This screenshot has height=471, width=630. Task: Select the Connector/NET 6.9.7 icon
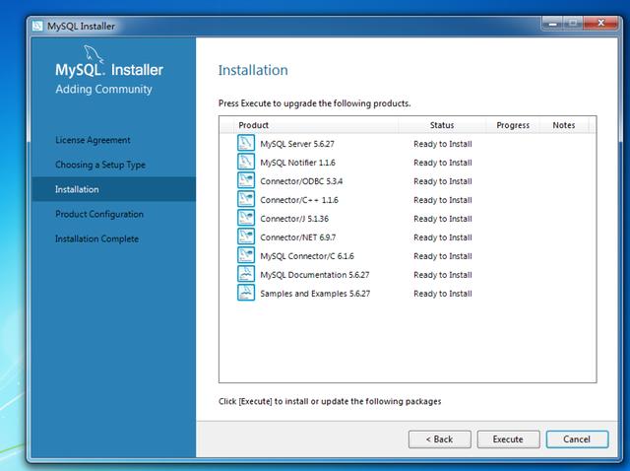(x=246, y=236)
